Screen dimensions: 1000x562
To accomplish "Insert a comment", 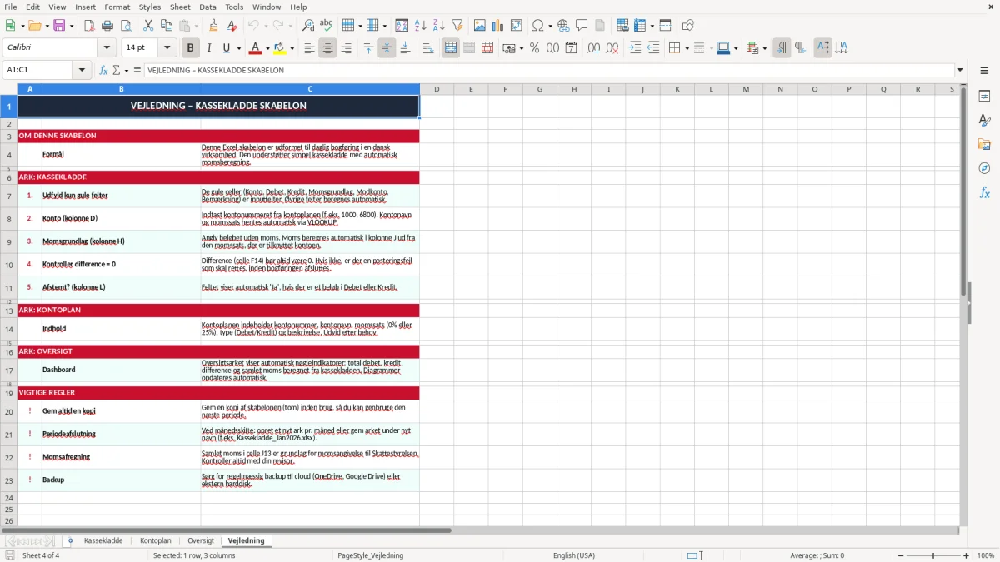I will click(x=582, y=25).
